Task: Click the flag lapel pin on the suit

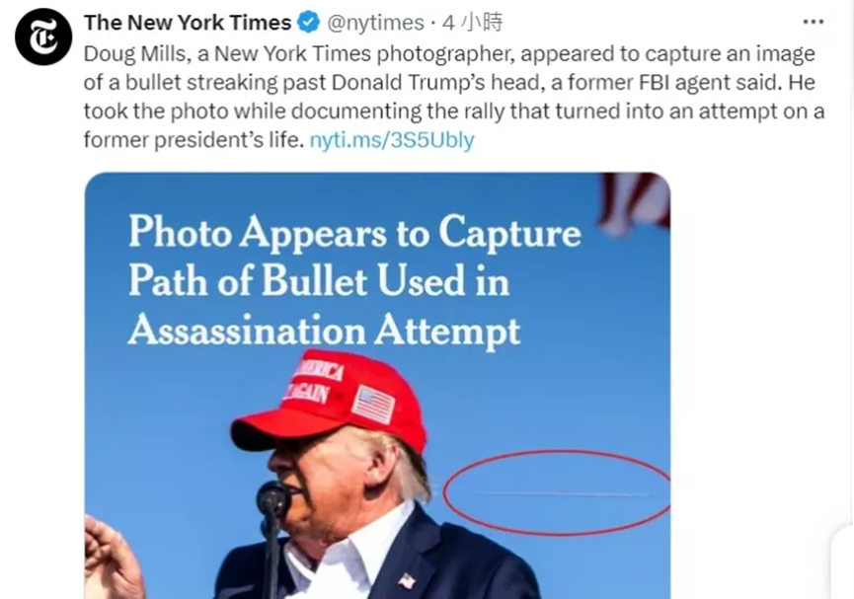Action: pyautogui.click(x=407, y=581)
